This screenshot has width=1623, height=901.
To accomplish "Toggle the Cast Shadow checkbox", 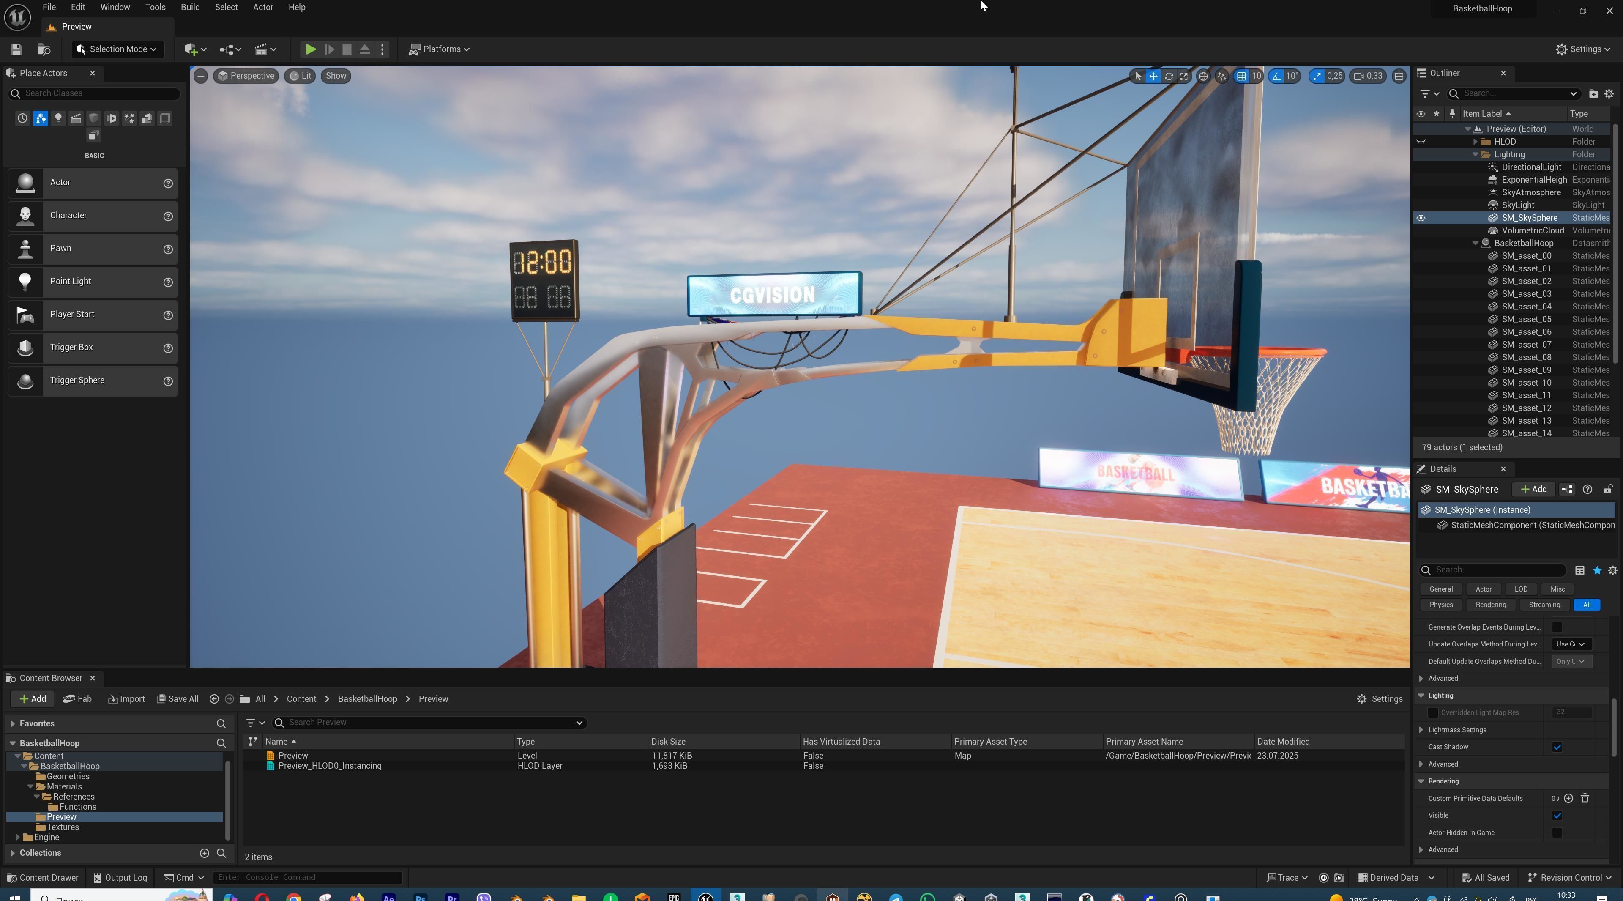I will (1557, 747).
